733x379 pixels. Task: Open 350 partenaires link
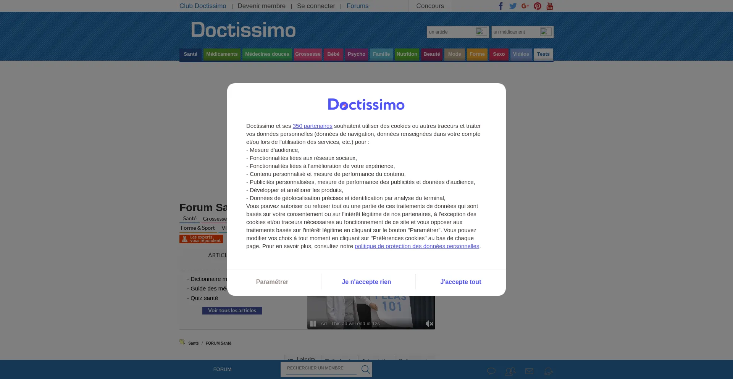pyautogui.click(x=312, y=126)
